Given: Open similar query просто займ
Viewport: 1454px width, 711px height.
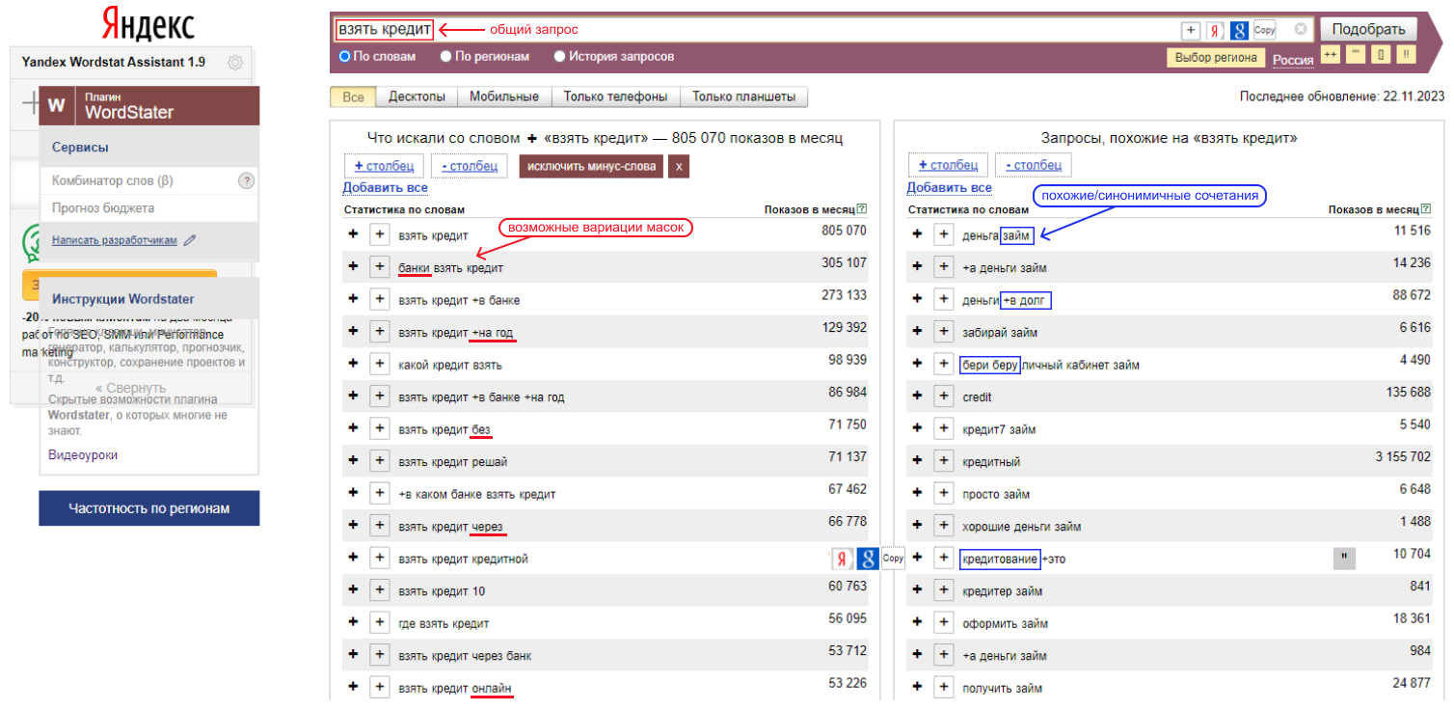Looking at the screenshot, I should pos(996,494).
